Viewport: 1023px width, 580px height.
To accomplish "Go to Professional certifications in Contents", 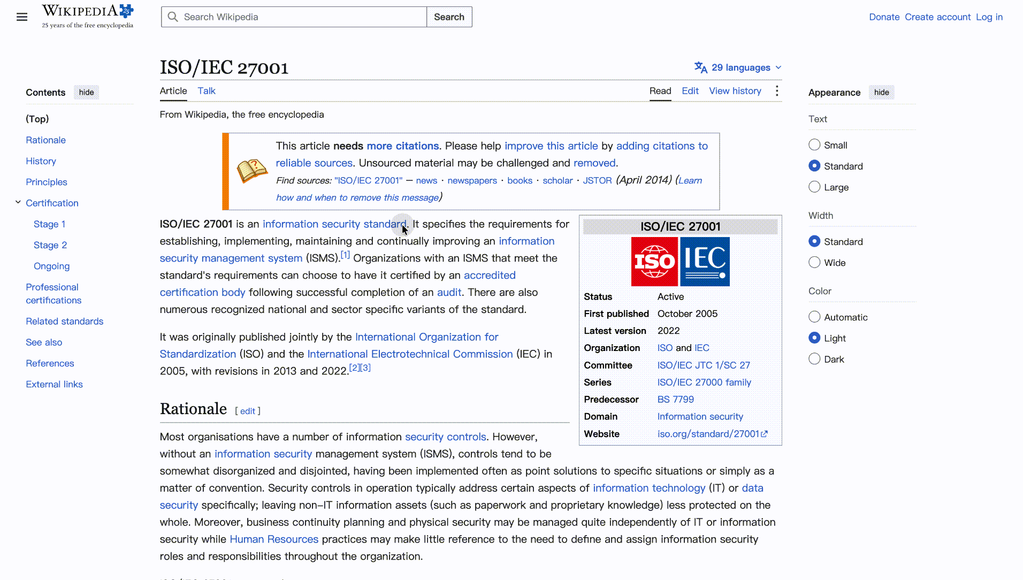I will click(54, 294).
